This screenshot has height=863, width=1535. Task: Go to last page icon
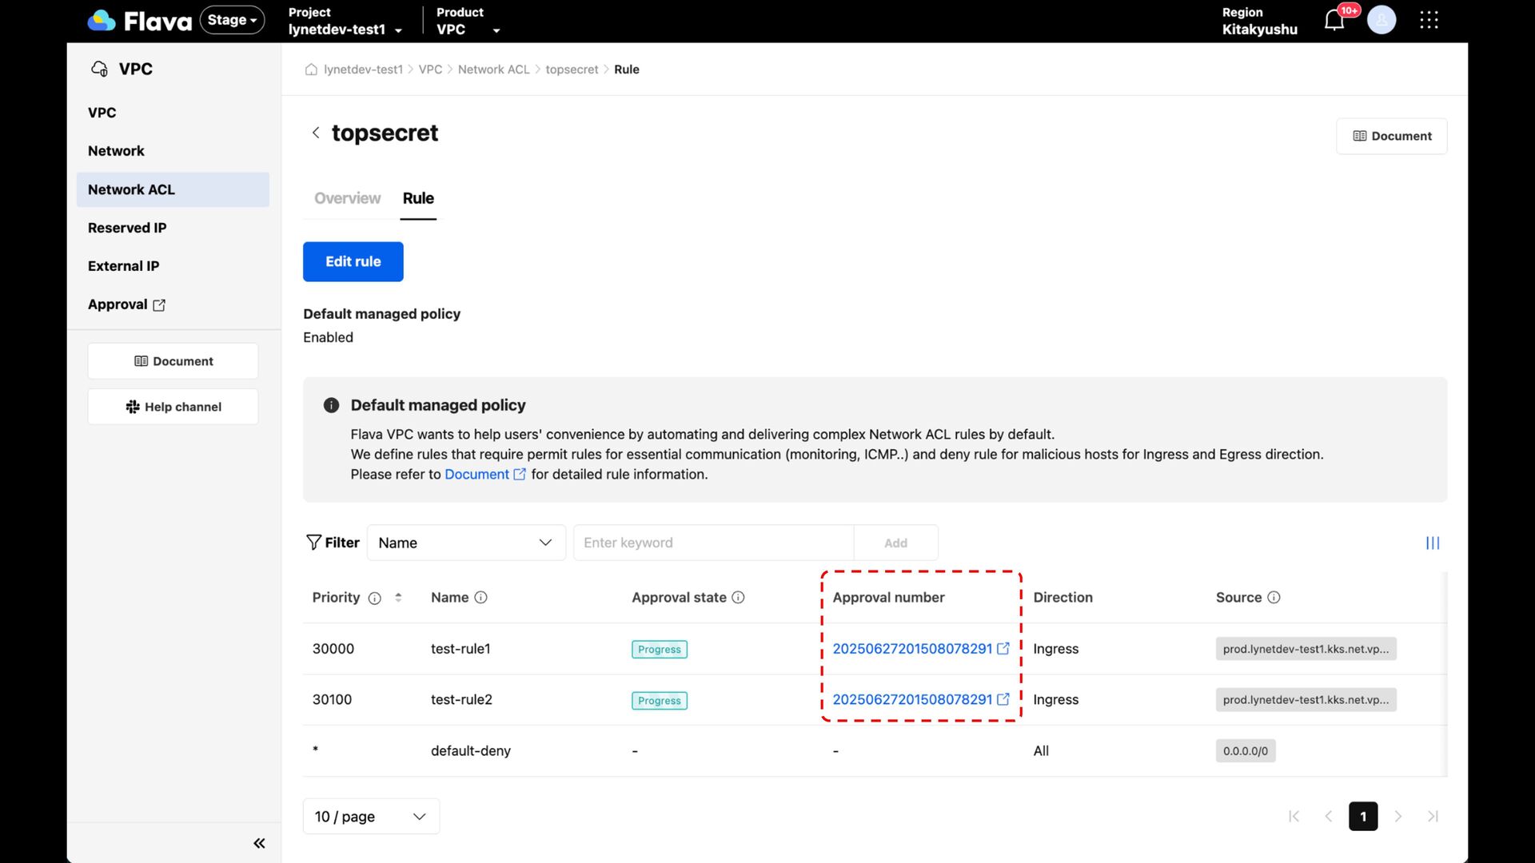(1433, 816)
